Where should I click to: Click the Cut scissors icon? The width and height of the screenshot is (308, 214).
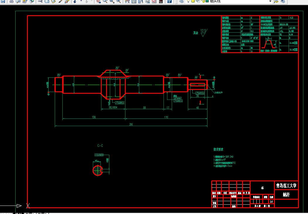40,1
